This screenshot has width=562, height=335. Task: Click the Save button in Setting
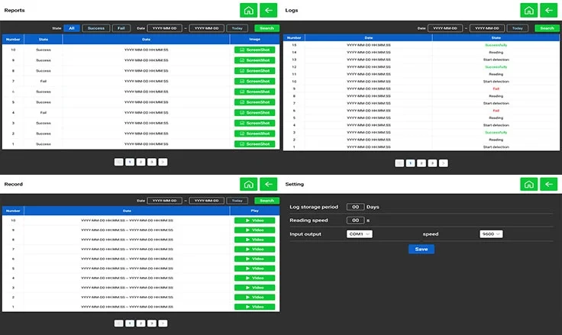click(x=421, y=250)
